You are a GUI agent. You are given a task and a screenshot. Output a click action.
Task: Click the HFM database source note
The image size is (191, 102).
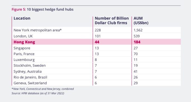click(x=38, y=93)
